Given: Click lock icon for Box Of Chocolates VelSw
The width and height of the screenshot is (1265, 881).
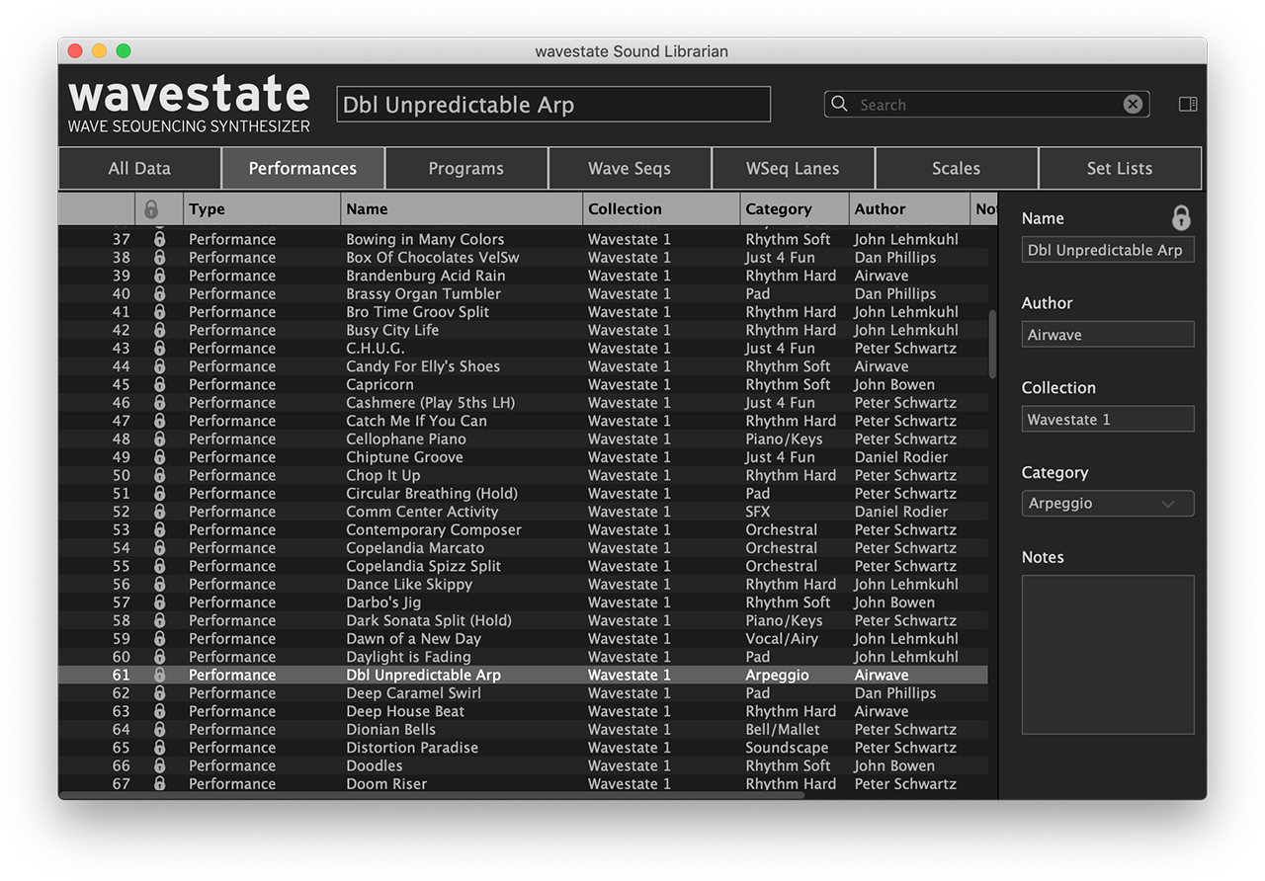Looking at the screenshot, I should tap(159, 258).
